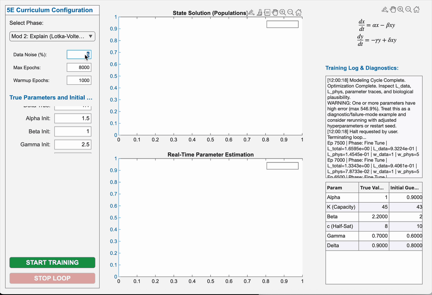Click the Beta Init field
The width and height of the screenshot is (432, 295).
tap(73, 131)
